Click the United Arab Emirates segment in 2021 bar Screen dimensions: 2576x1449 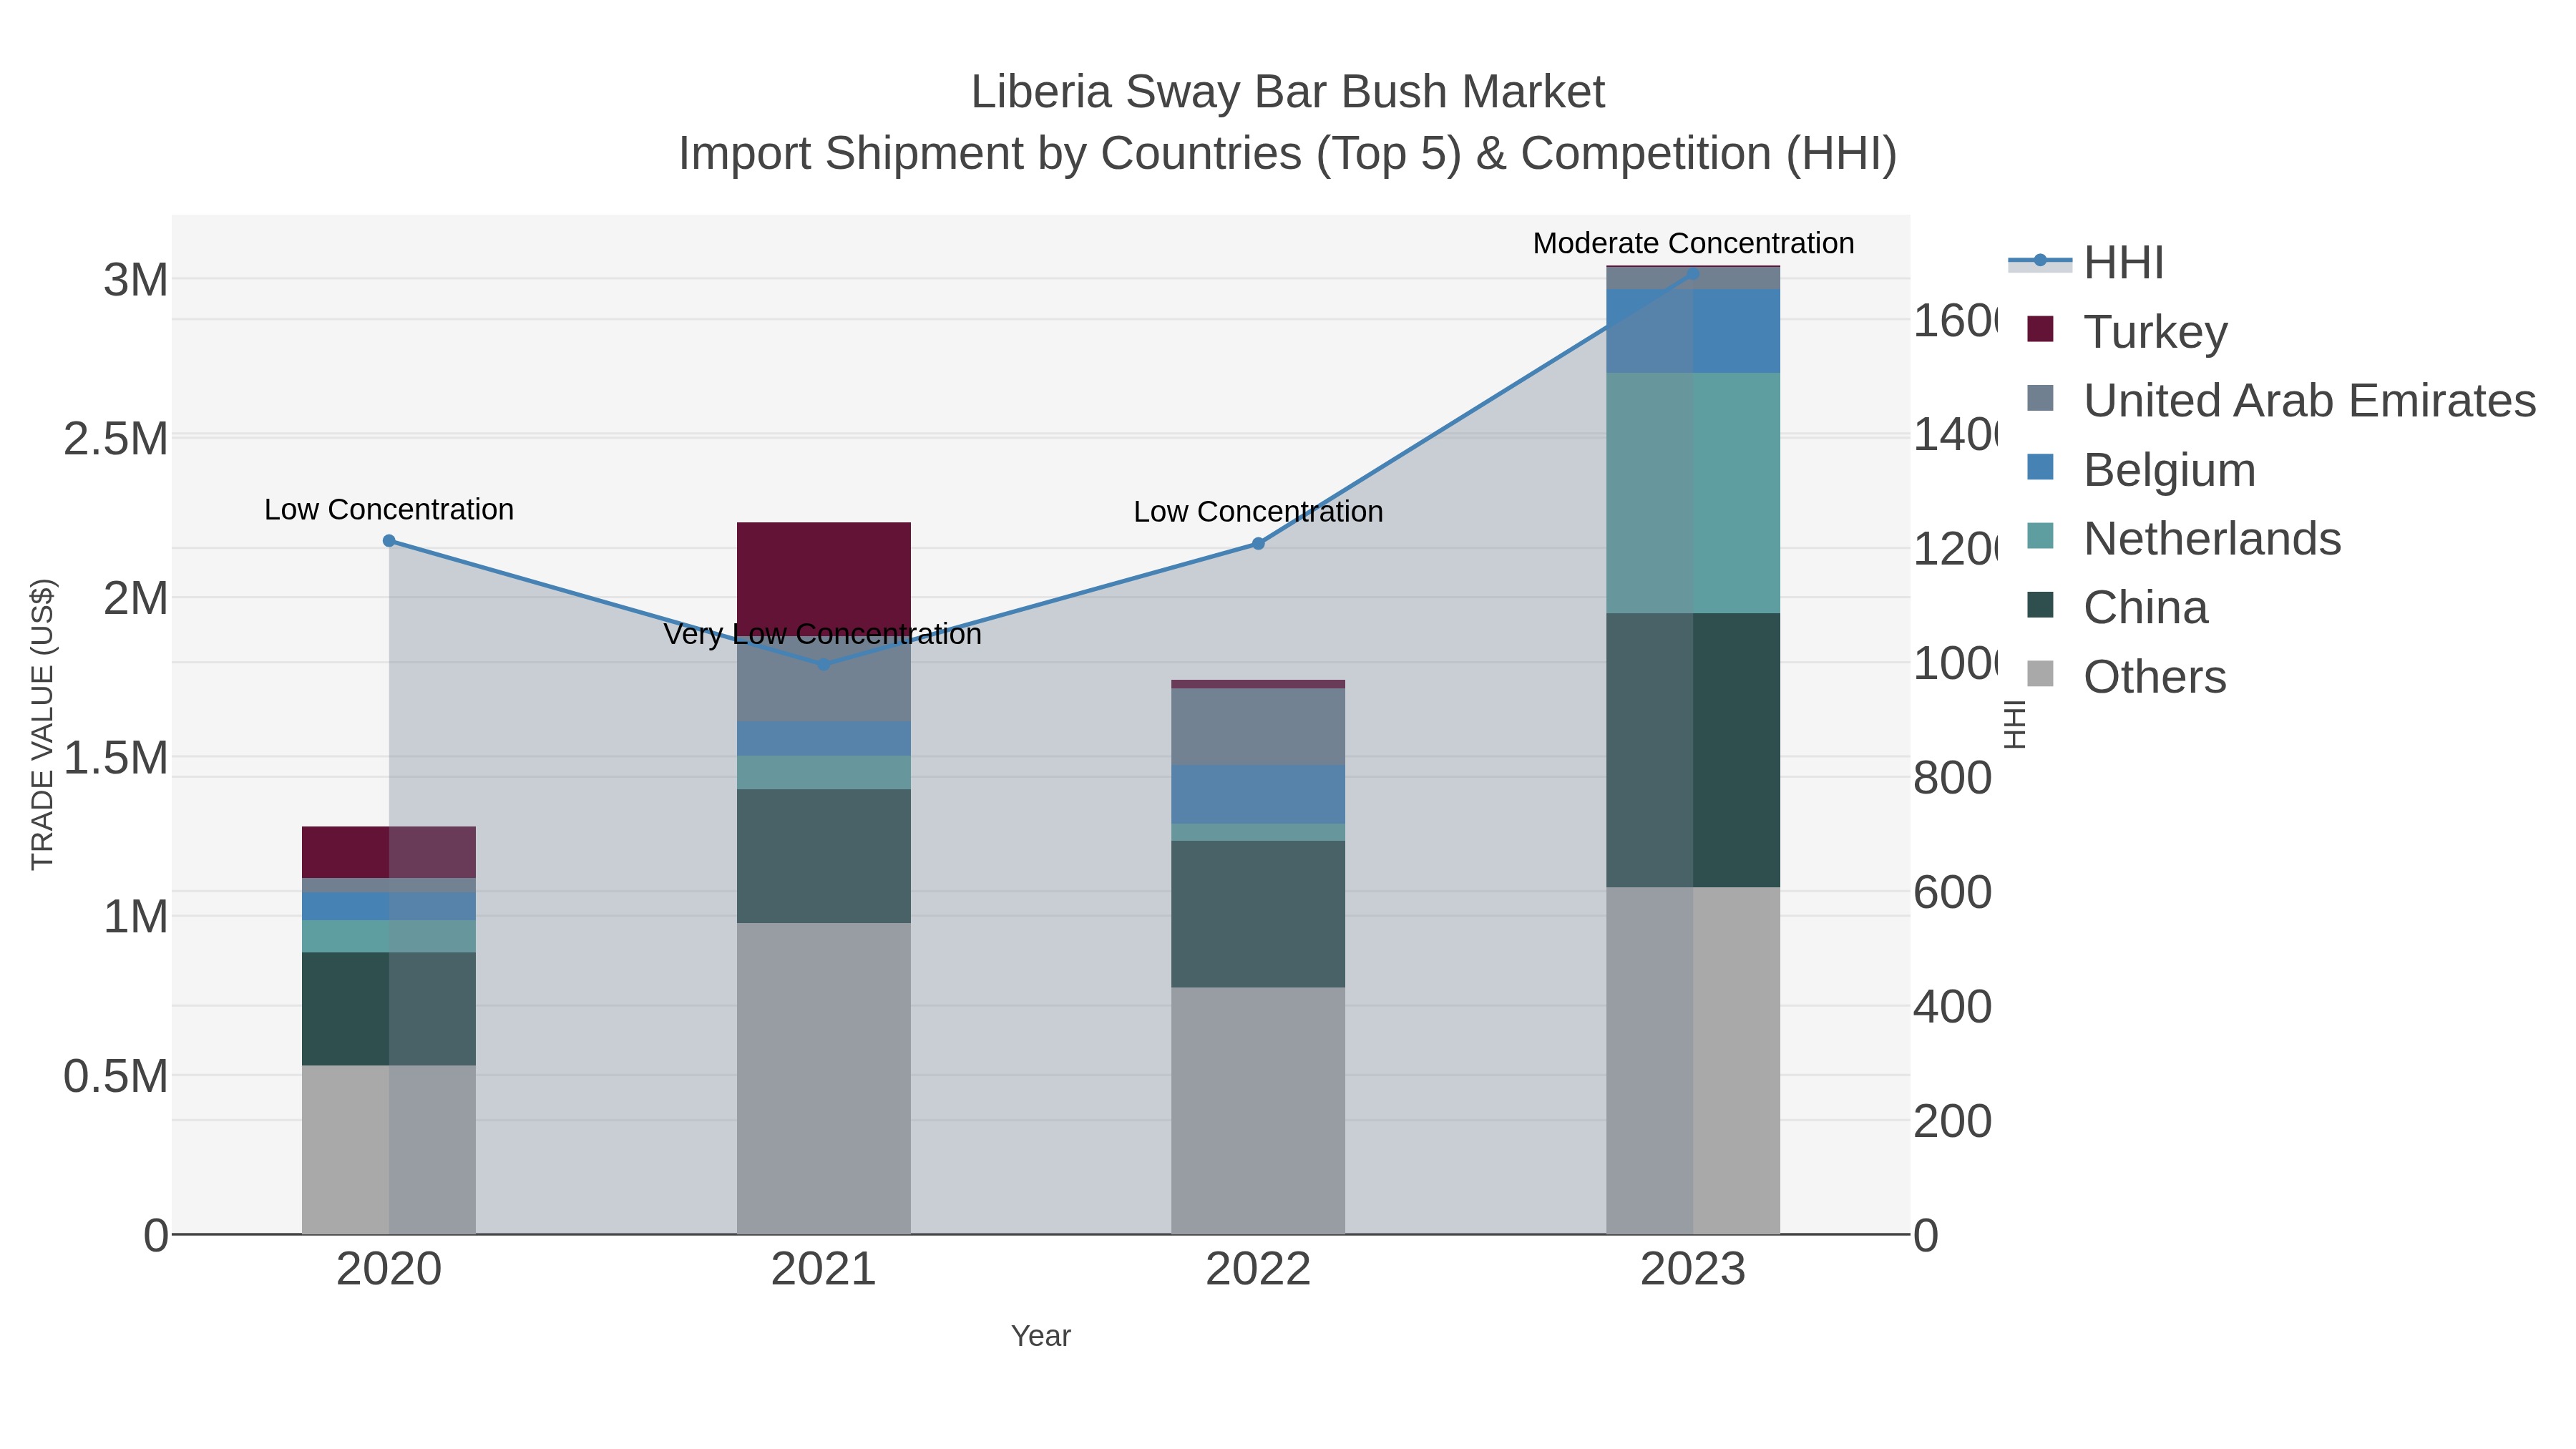[824, 679]
